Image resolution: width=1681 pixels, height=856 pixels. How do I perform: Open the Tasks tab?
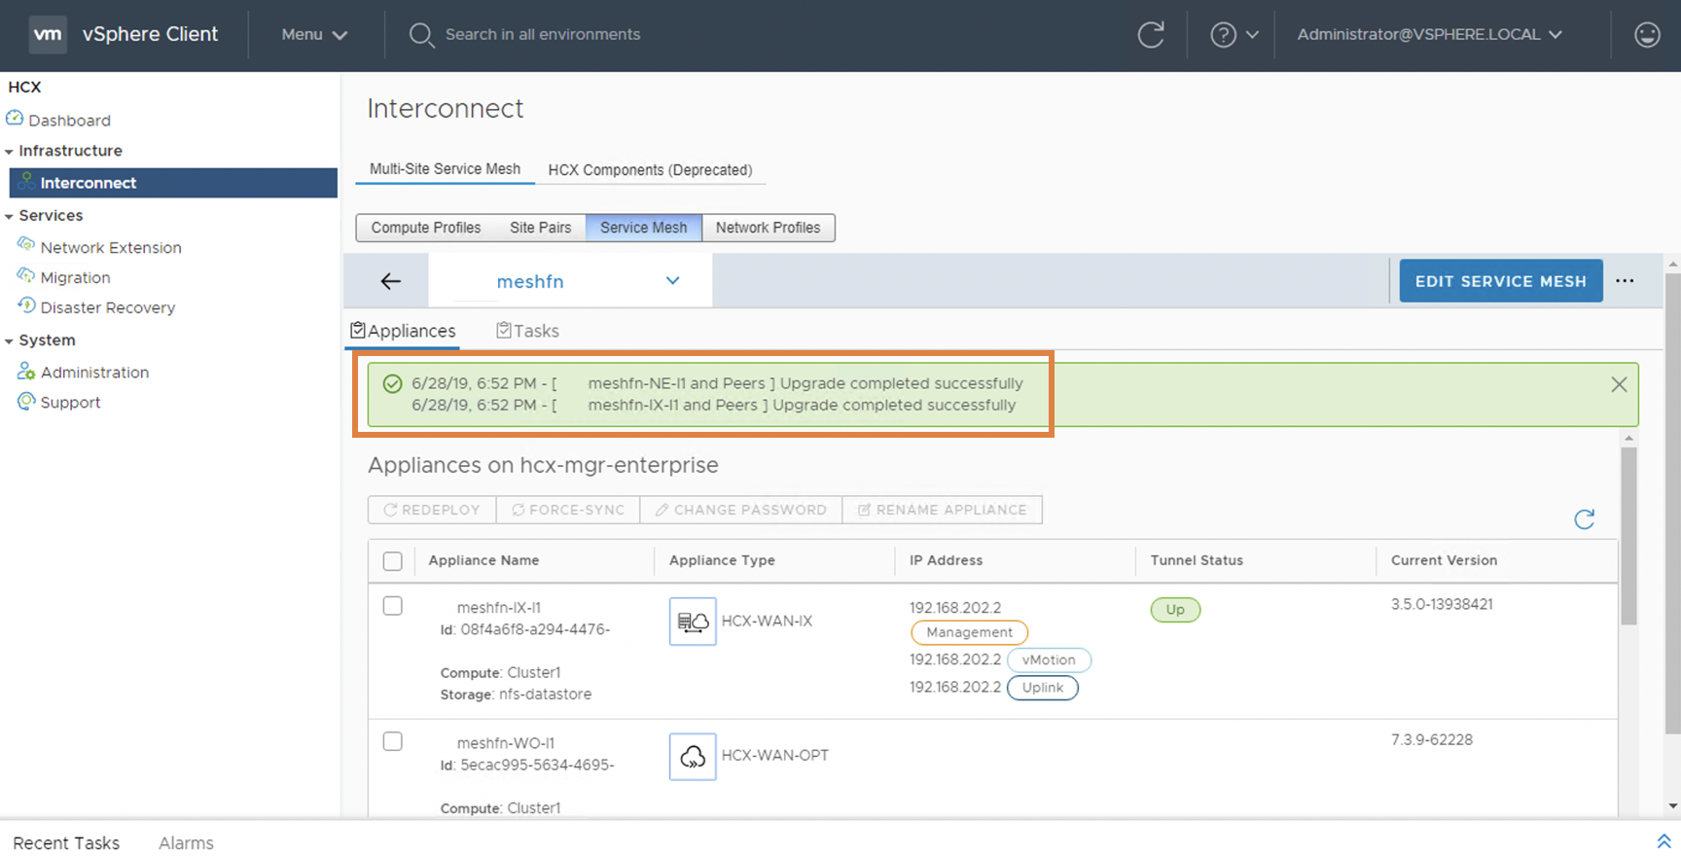(527, 331)
